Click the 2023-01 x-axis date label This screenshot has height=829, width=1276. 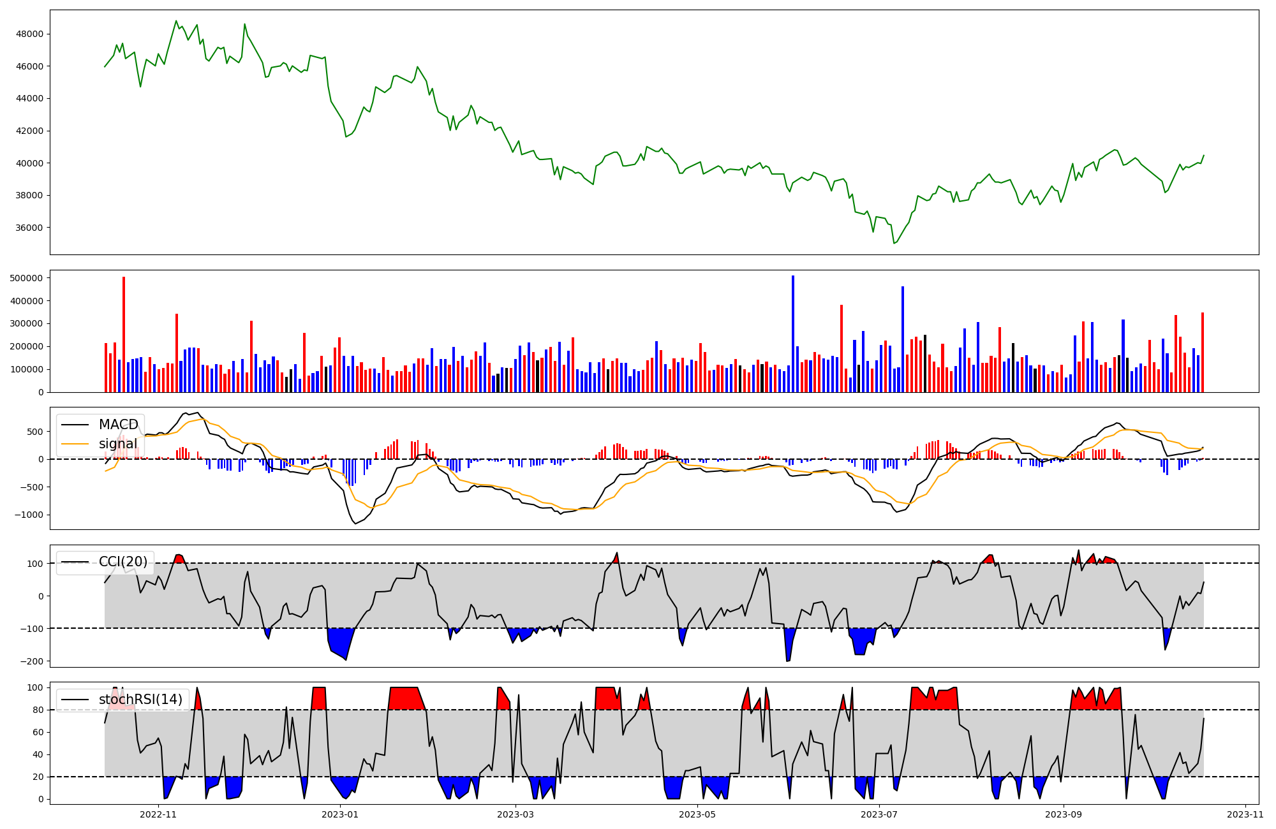(x=340, y=814)
